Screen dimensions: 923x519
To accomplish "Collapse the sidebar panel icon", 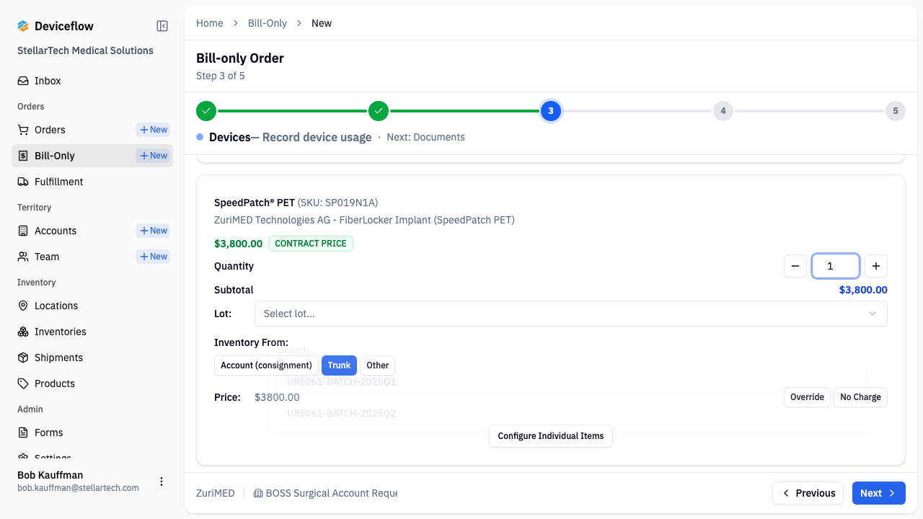I will tap(162, 26).
